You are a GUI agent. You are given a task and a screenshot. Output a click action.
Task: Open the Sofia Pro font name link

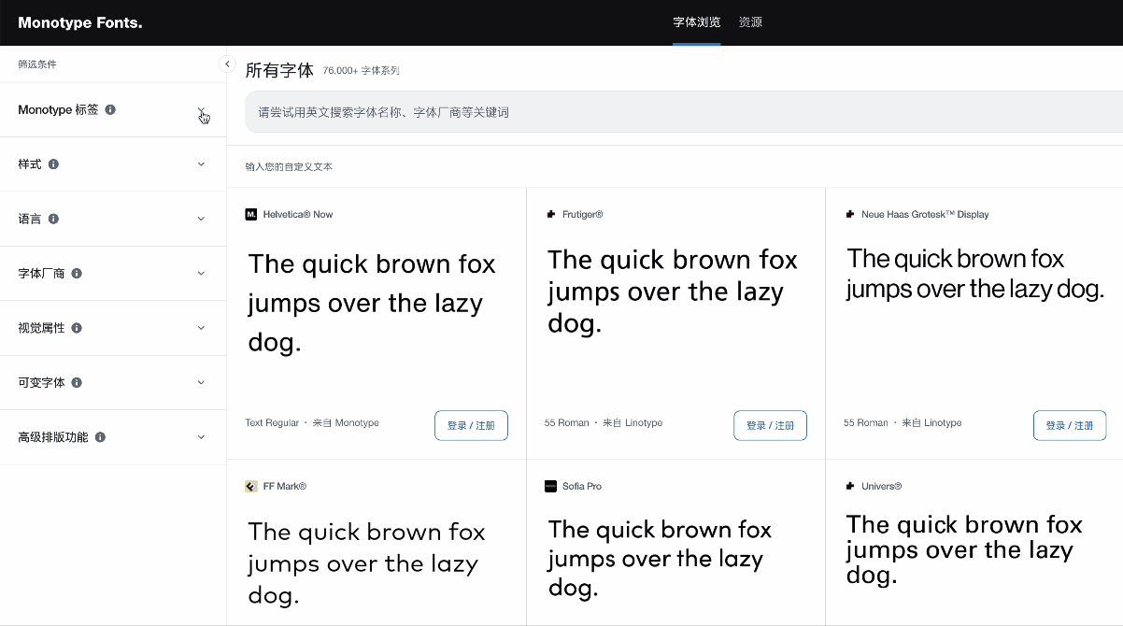(x=581, y=486)
